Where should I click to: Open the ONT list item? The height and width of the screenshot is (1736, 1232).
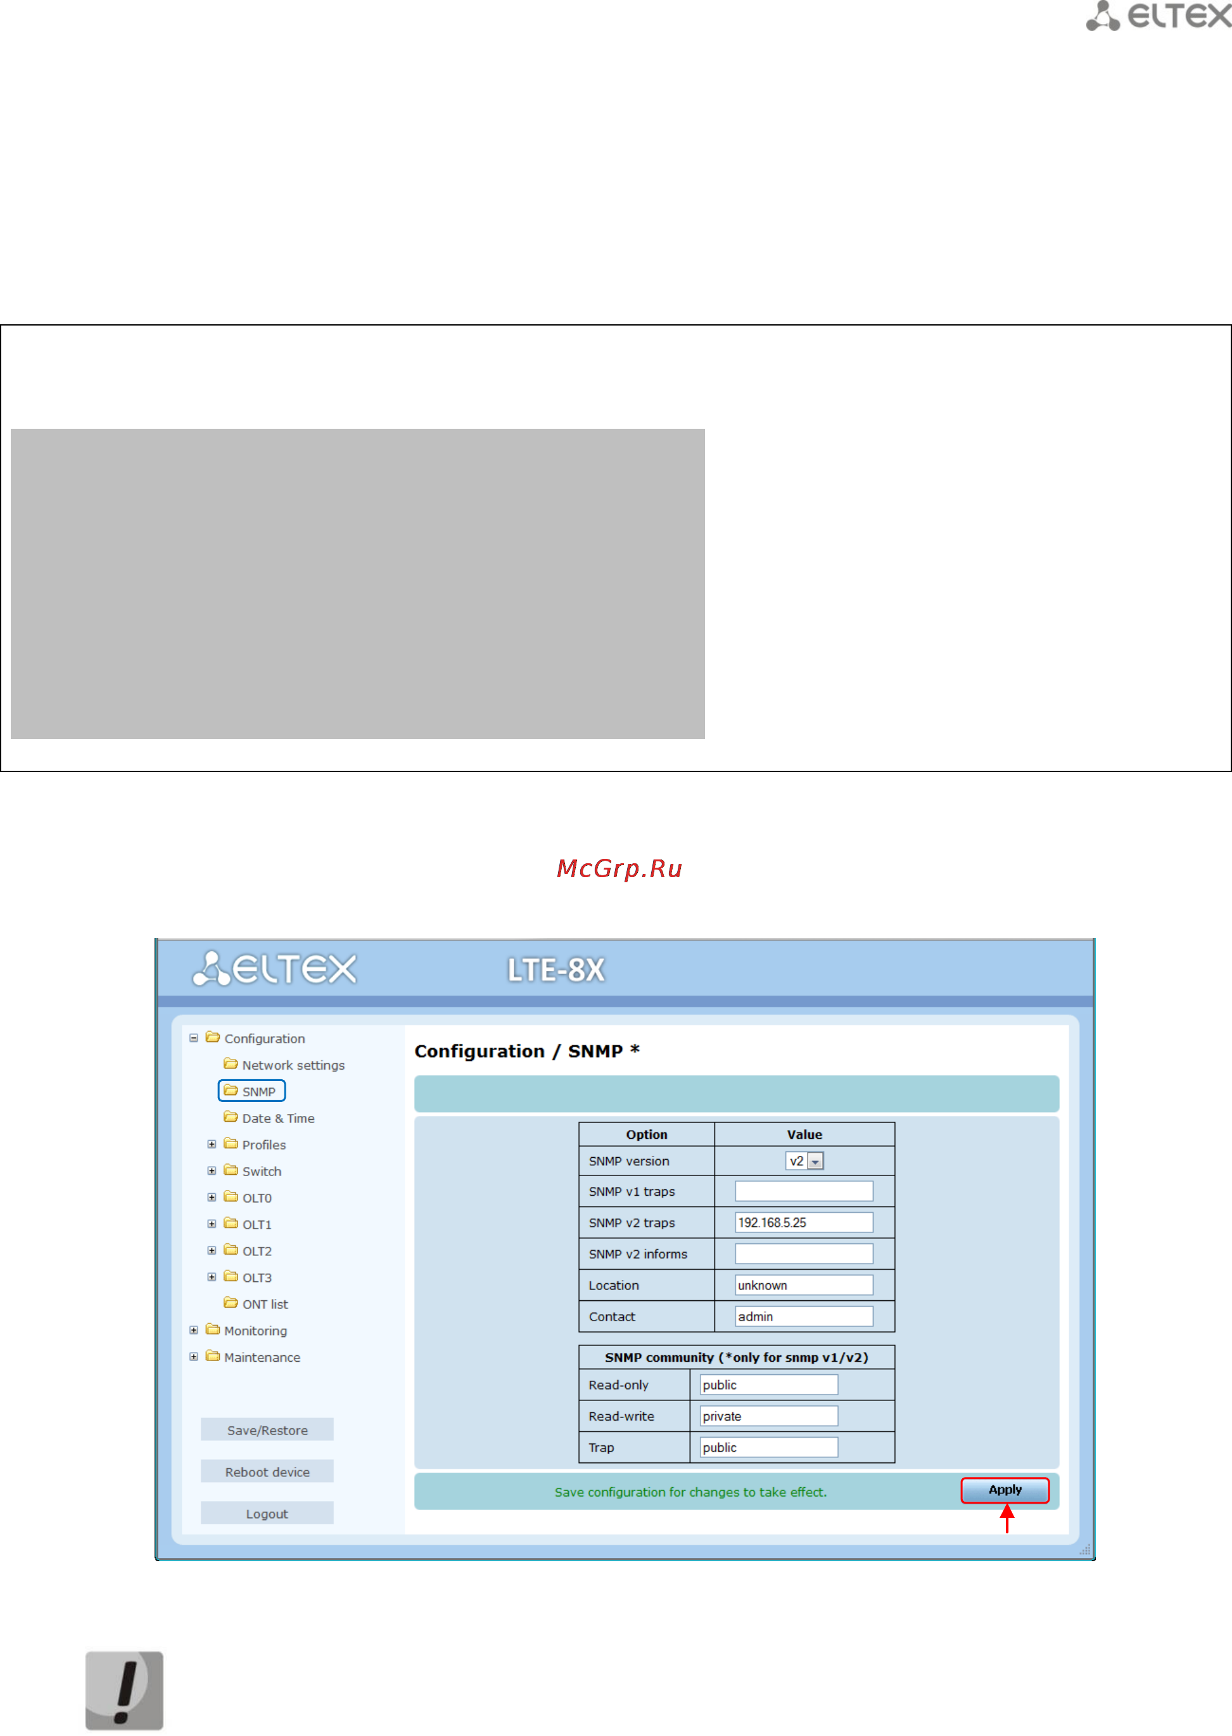pos(265,1303)
